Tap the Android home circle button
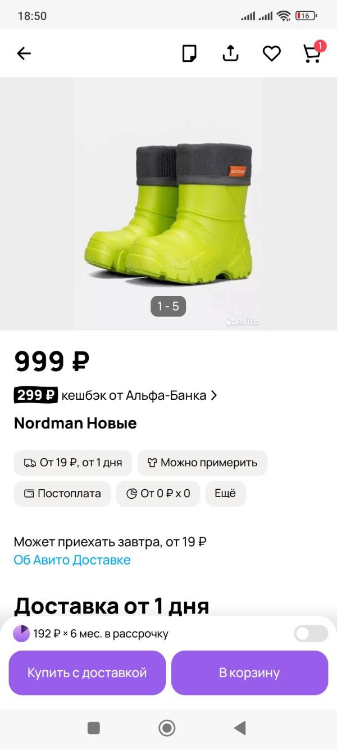Screen dimensions: 337x749 tap(167, 728)
